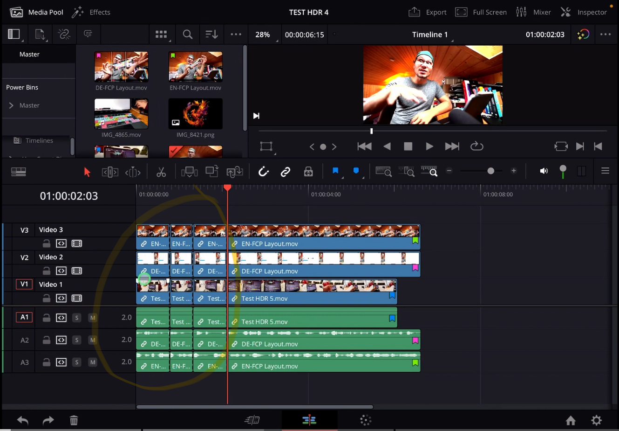Open the project settings gear
The height and width of the screenshot is (431, 619).
[596, 421]
